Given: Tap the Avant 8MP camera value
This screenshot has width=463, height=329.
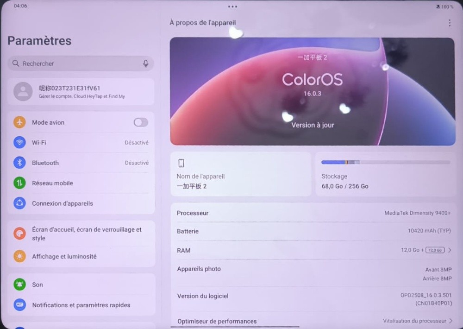Looking at the screenshot, I should [438, 270].
